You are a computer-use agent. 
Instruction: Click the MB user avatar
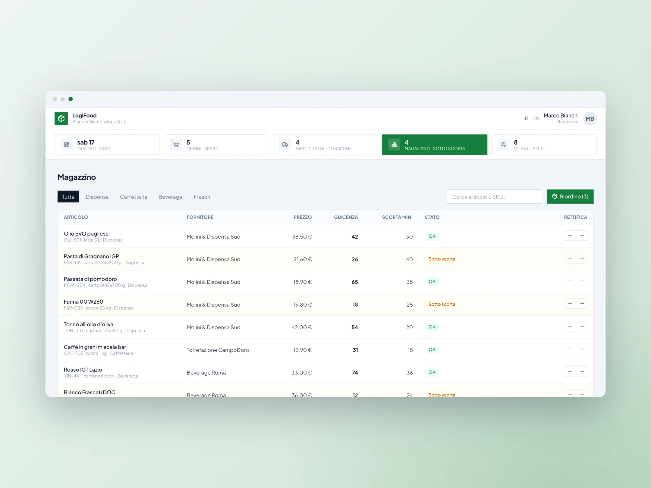(590, 119)
